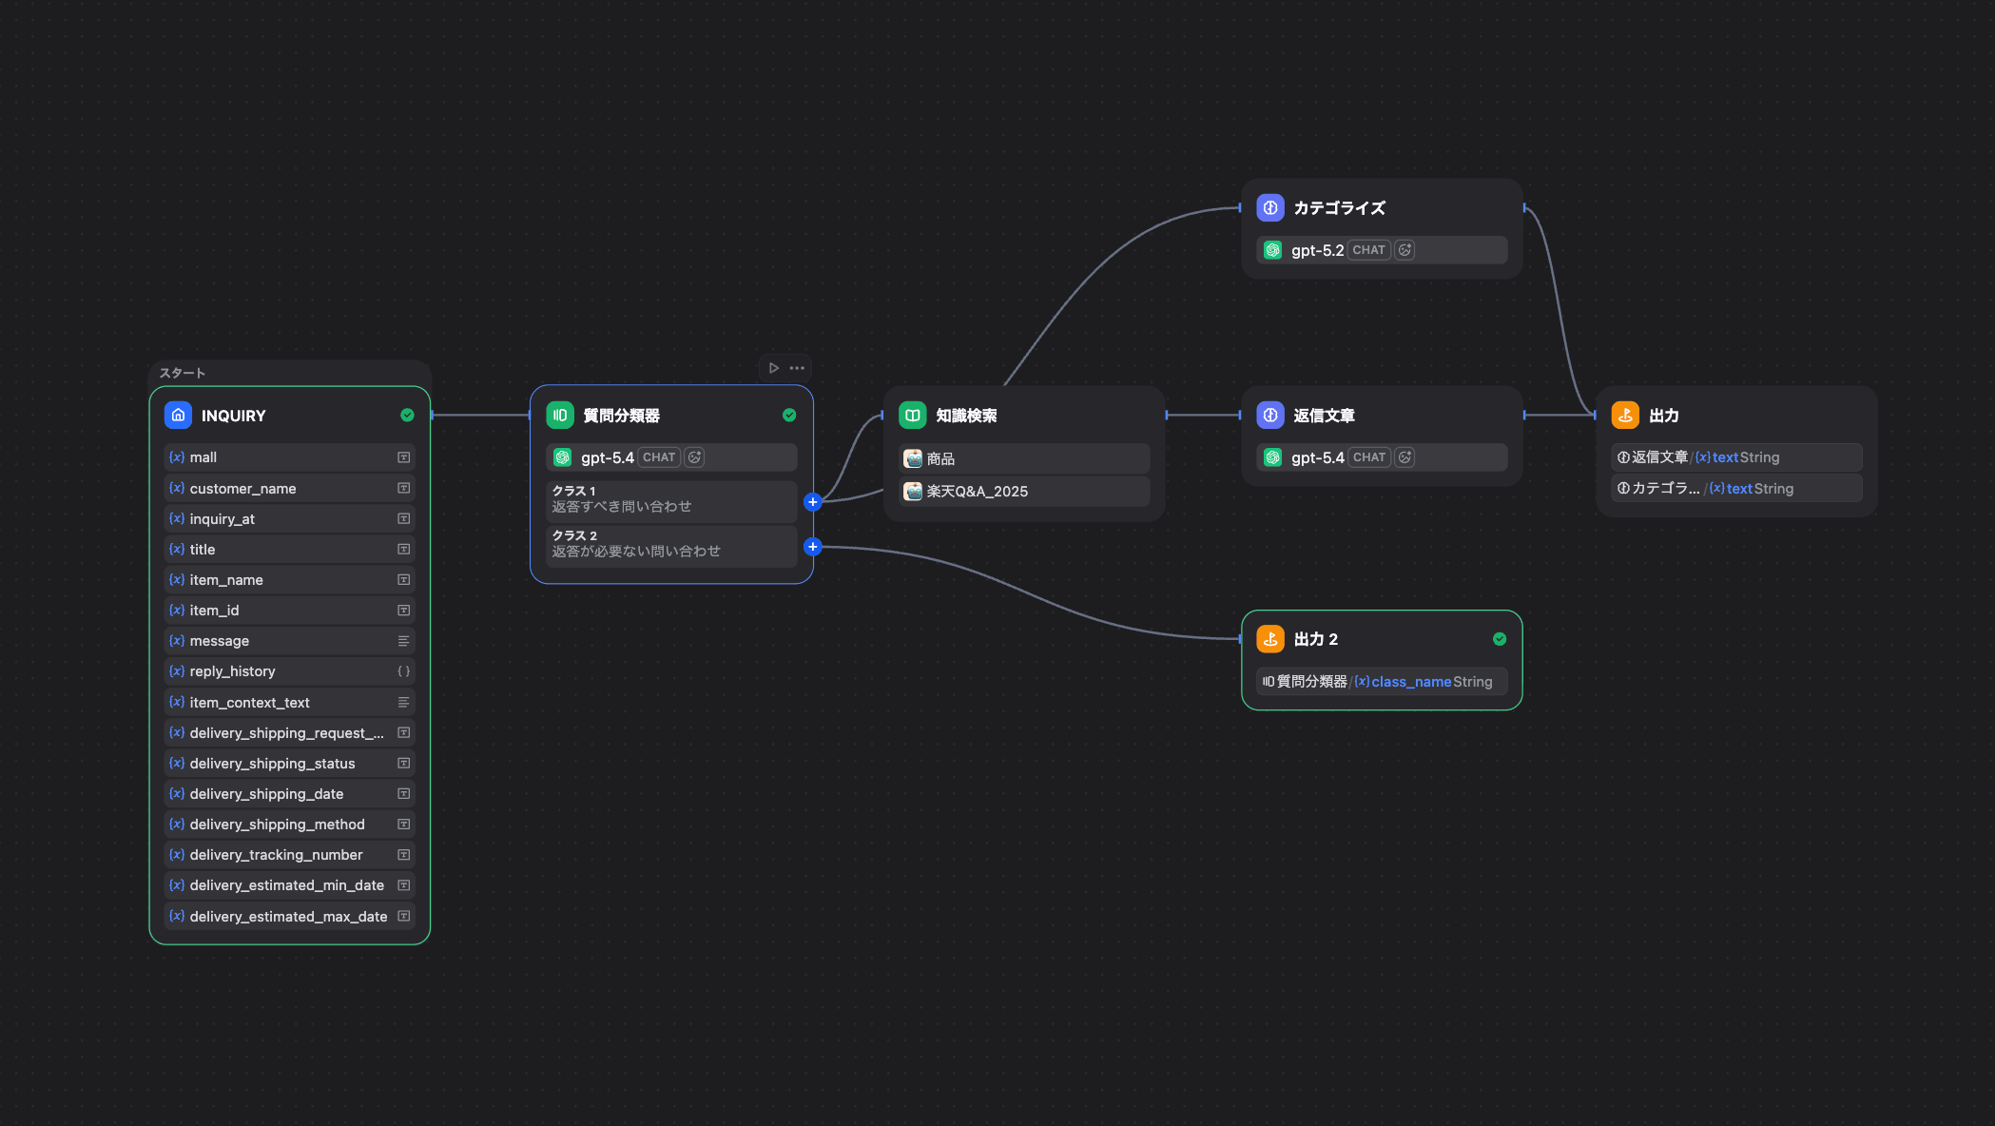Click the green checkmark on 質問分類器 node

tap(789, 416)
